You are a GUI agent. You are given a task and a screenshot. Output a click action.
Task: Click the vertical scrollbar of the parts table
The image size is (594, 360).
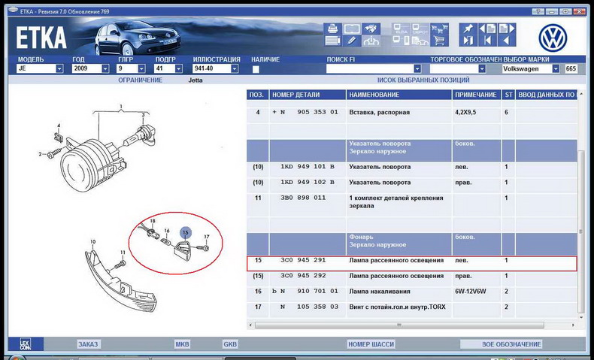point(581,231)
